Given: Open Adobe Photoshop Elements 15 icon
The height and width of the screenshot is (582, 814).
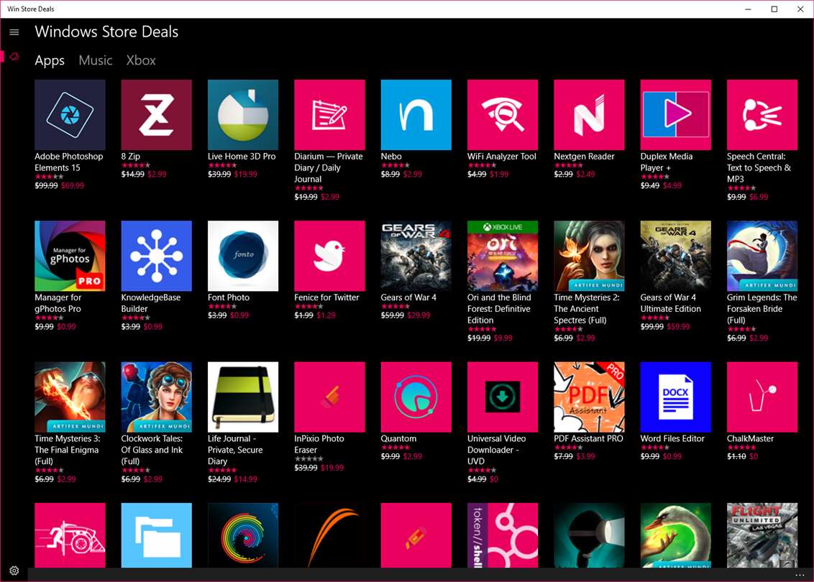Looking at the screenshot, I should click(x=70, y=115).
